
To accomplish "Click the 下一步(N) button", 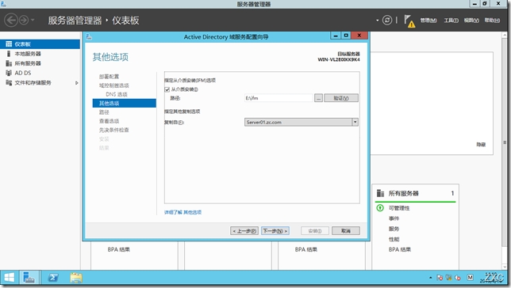I will [x=275, y=231].
